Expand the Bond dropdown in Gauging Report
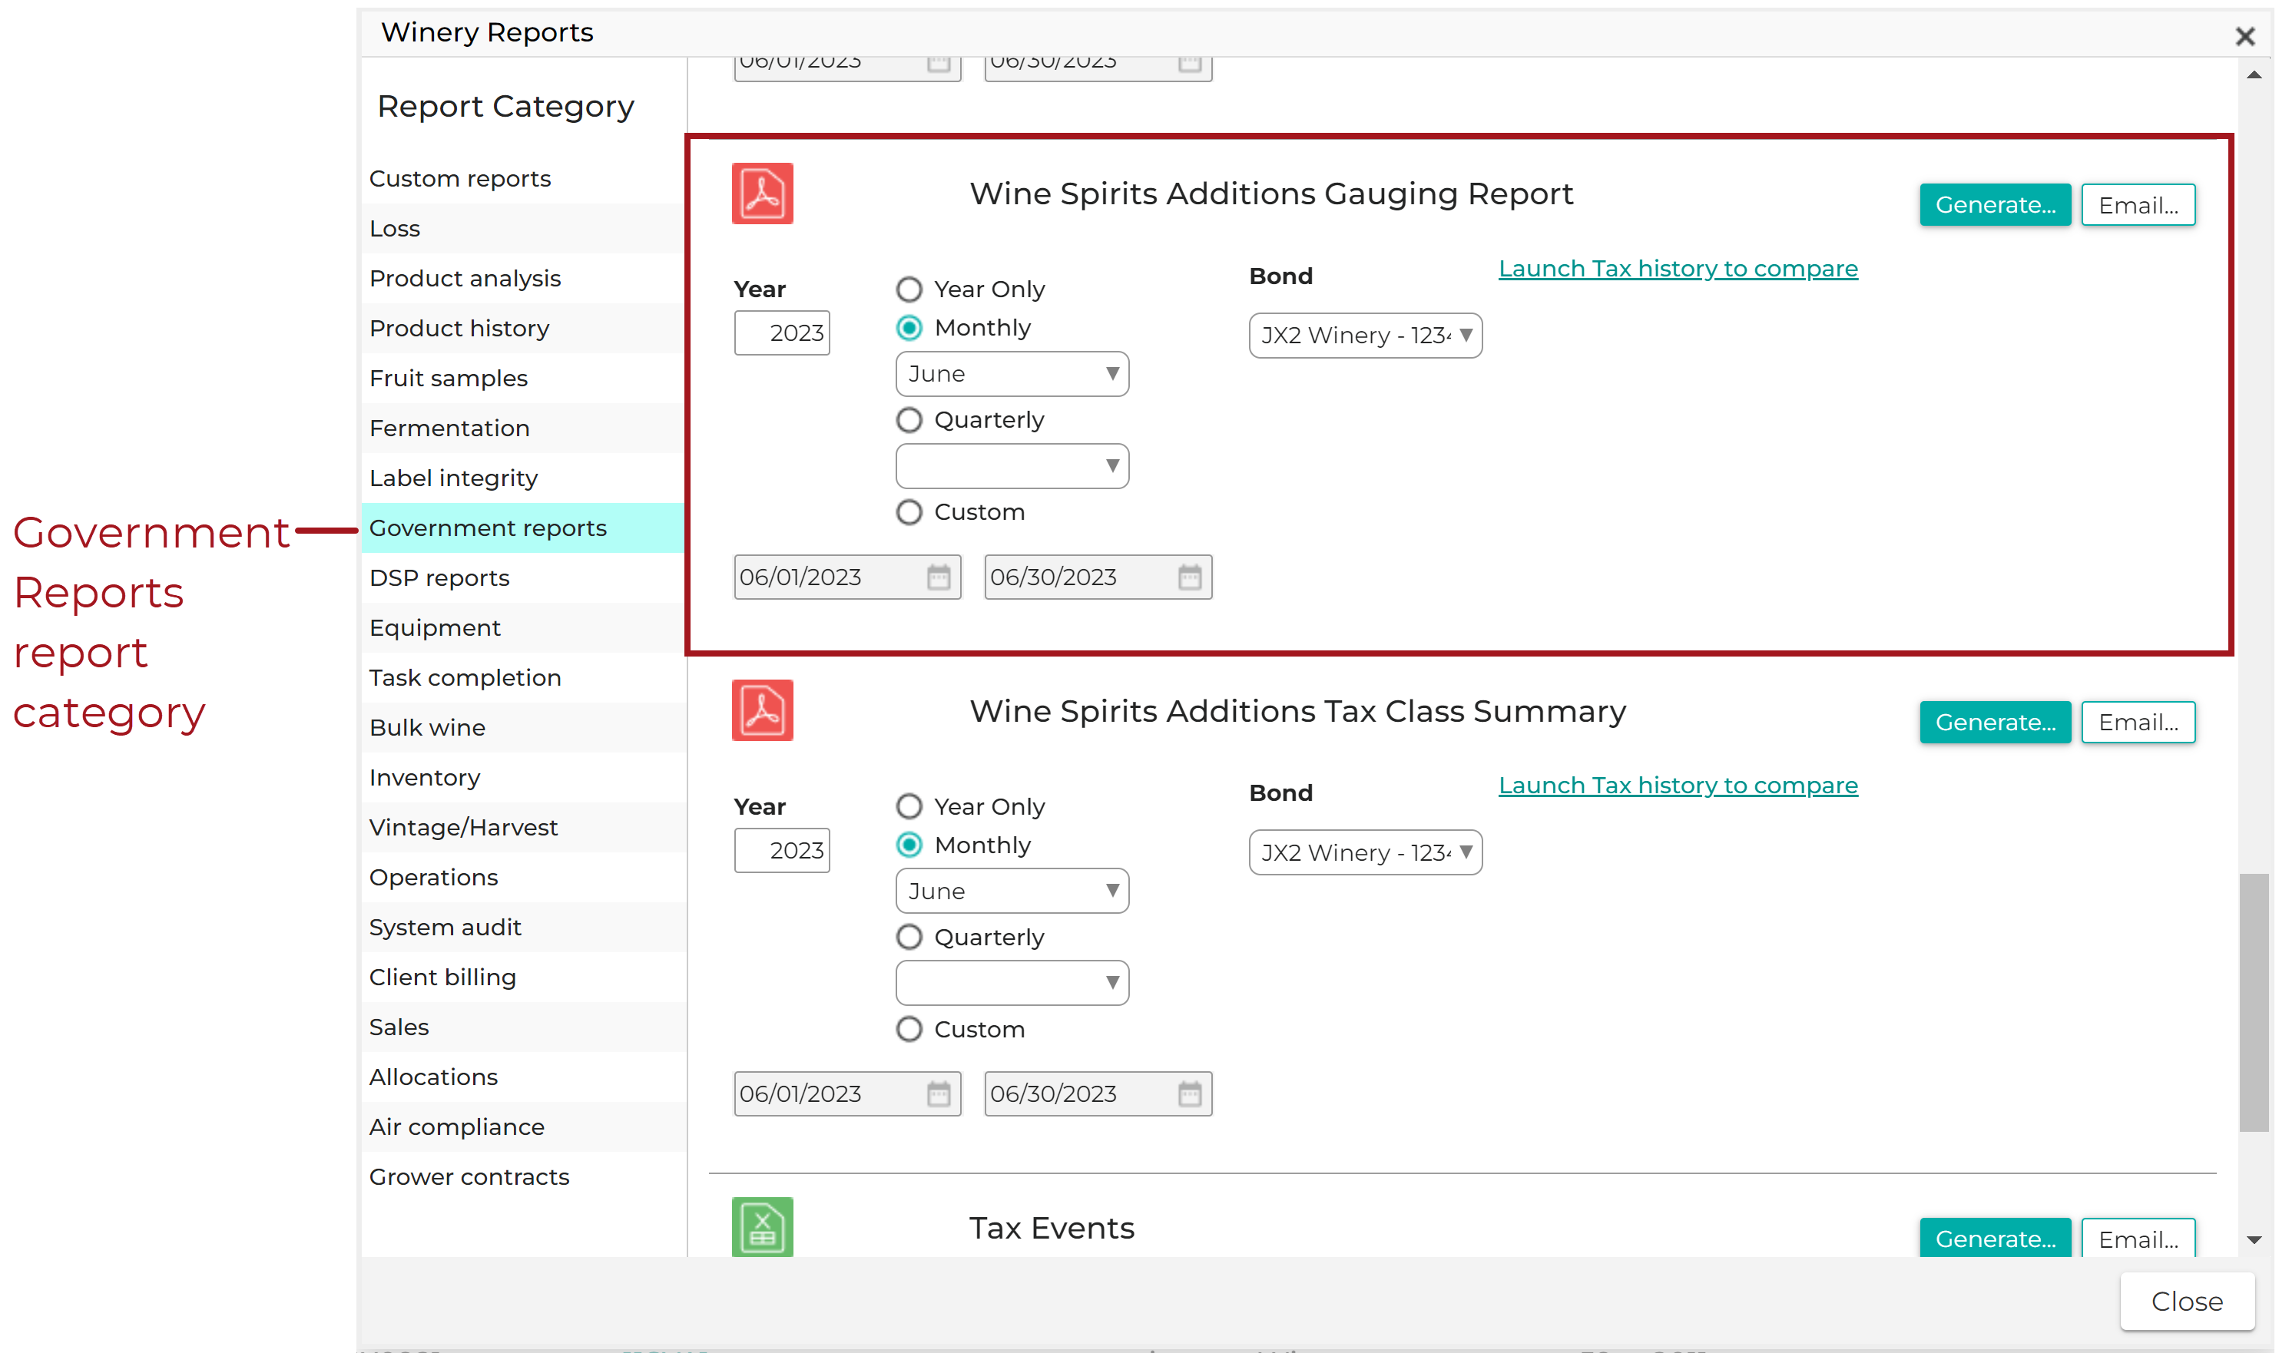Screen dimensions: 2279x1363 pos(1365,336)
